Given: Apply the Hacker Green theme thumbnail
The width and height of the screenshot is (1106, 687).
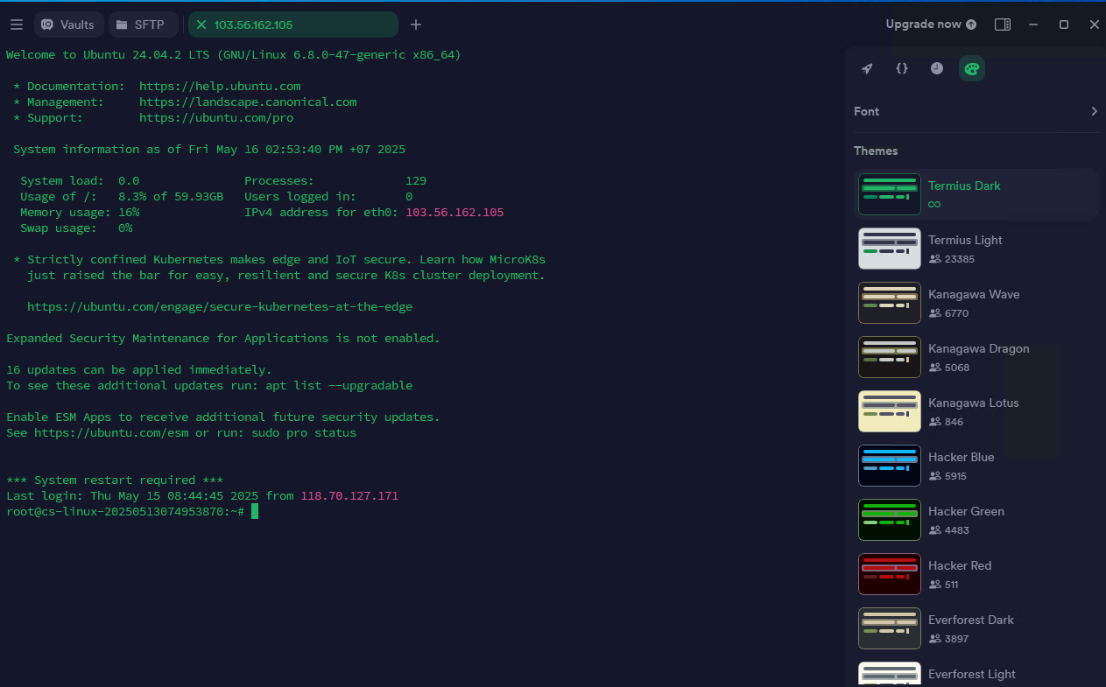Looking at the screenshot, I should click(x=890, y=520).
